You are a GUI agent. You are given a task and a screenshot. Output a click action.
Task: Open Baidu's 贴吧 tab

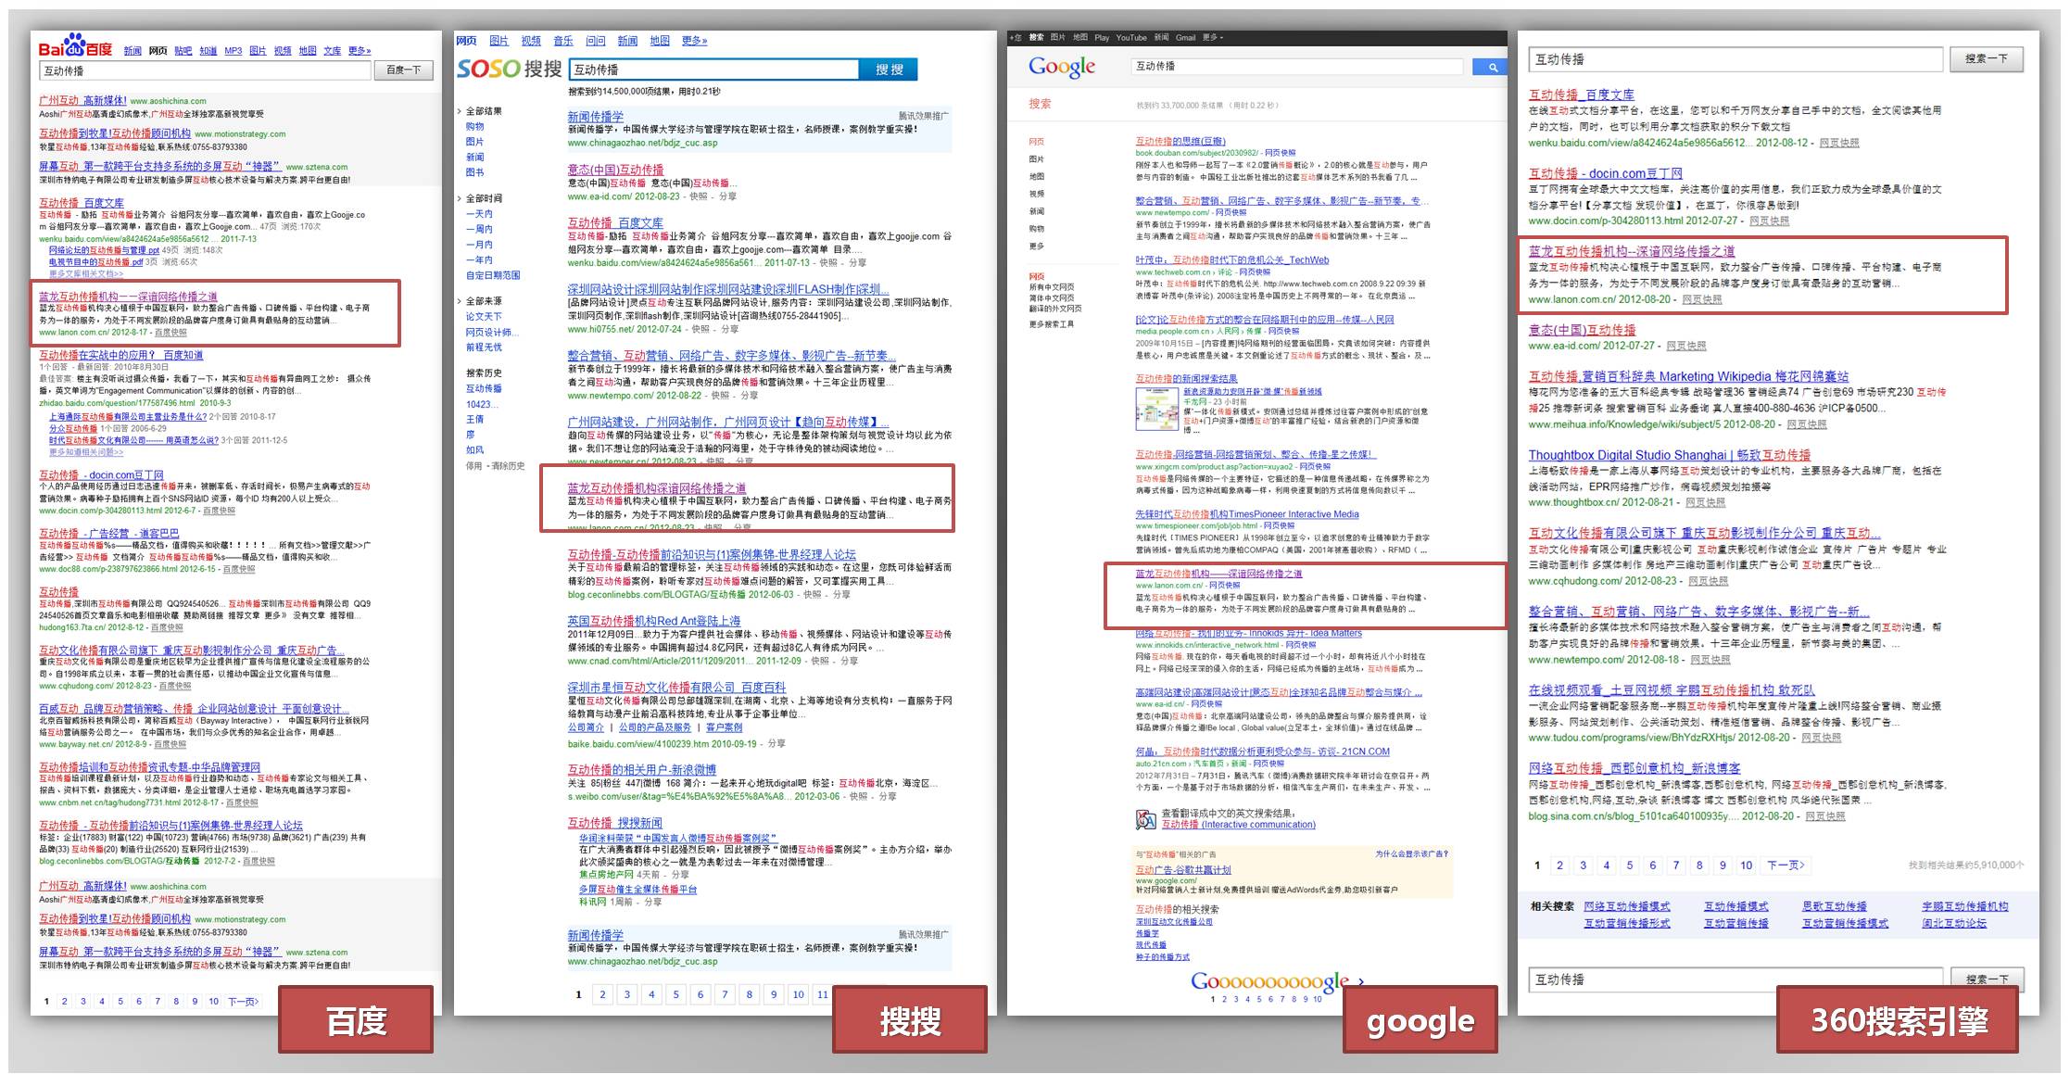pyautogui.click(x=183, y=51)
